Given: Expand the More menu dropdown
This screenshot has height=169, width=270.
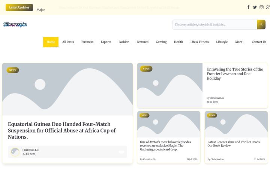Looking at the screenshot, I should click(240, 42).
